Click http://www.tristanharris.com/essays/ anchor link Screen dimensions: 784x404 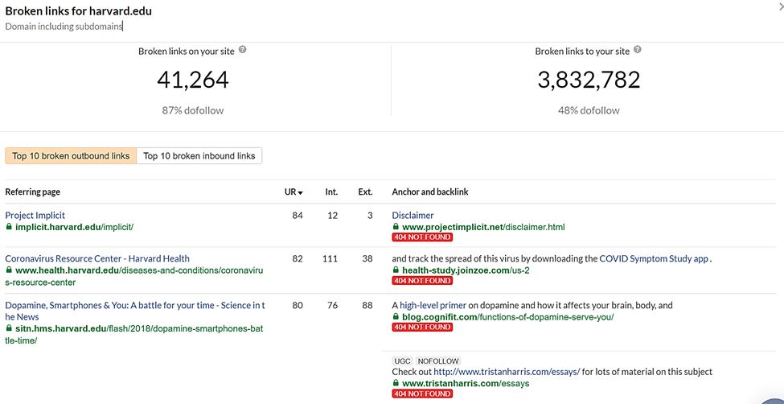507,372
